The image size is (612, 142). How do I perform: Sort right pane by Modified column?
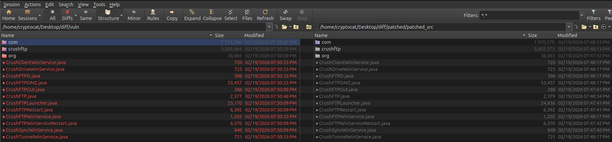[x=584, y=35]
